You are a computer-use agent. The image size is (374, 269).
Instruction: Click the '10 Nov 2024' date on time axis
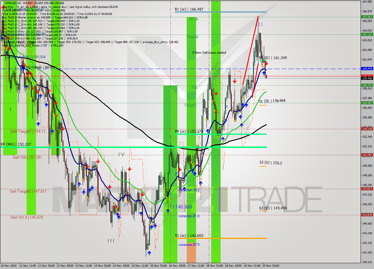9,266
